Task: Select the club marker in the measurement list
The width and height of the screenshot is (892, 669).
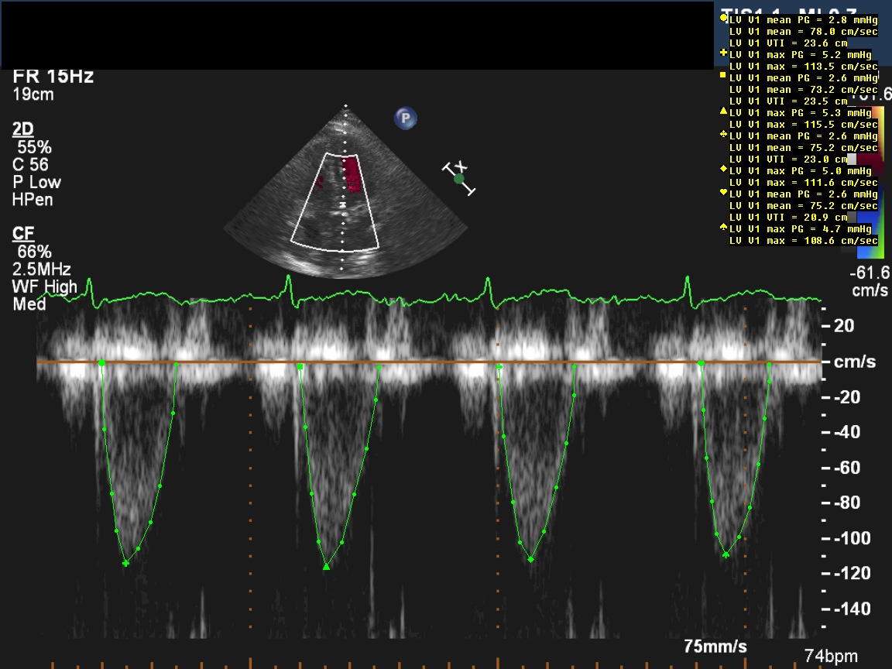Action: tap(723, 135)
